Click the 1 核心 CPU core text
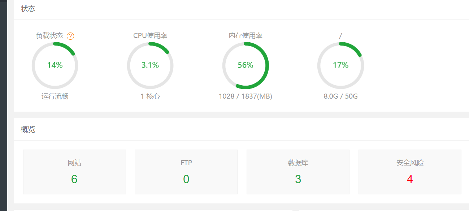 click(x=150, y=96)
